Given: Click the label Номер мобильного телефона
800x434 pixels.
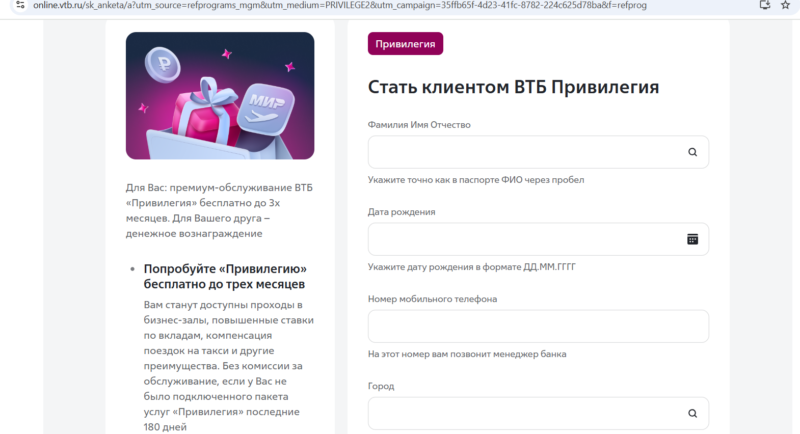Looking at the screenshot, I should [433, 299].
